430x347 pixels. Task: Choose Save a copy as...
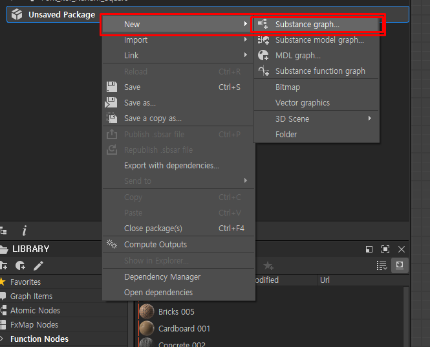[178, 118]
